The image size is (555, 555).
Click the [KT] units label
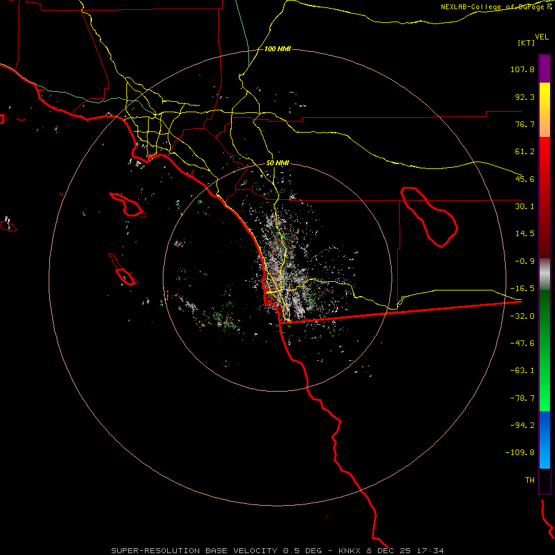click(x=527, y=43)
